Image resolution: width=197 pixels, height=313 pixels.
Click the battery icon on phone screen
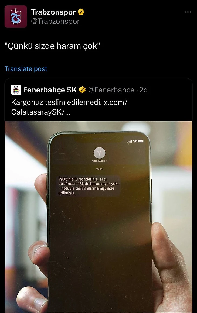(141, 141)
